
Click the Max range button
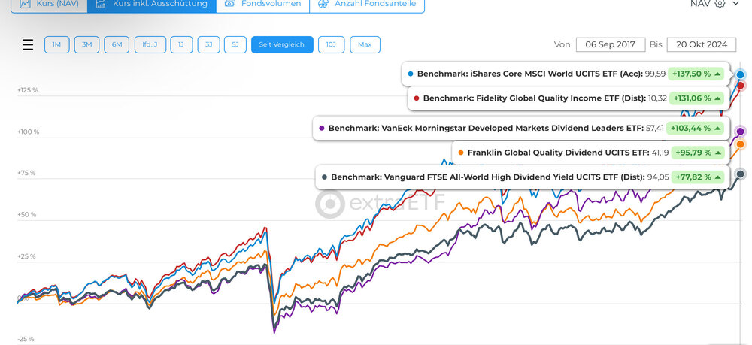[365, 44]
